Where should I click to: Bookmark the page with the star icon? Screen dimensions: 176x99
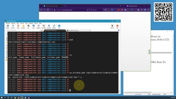coord(88,10)
